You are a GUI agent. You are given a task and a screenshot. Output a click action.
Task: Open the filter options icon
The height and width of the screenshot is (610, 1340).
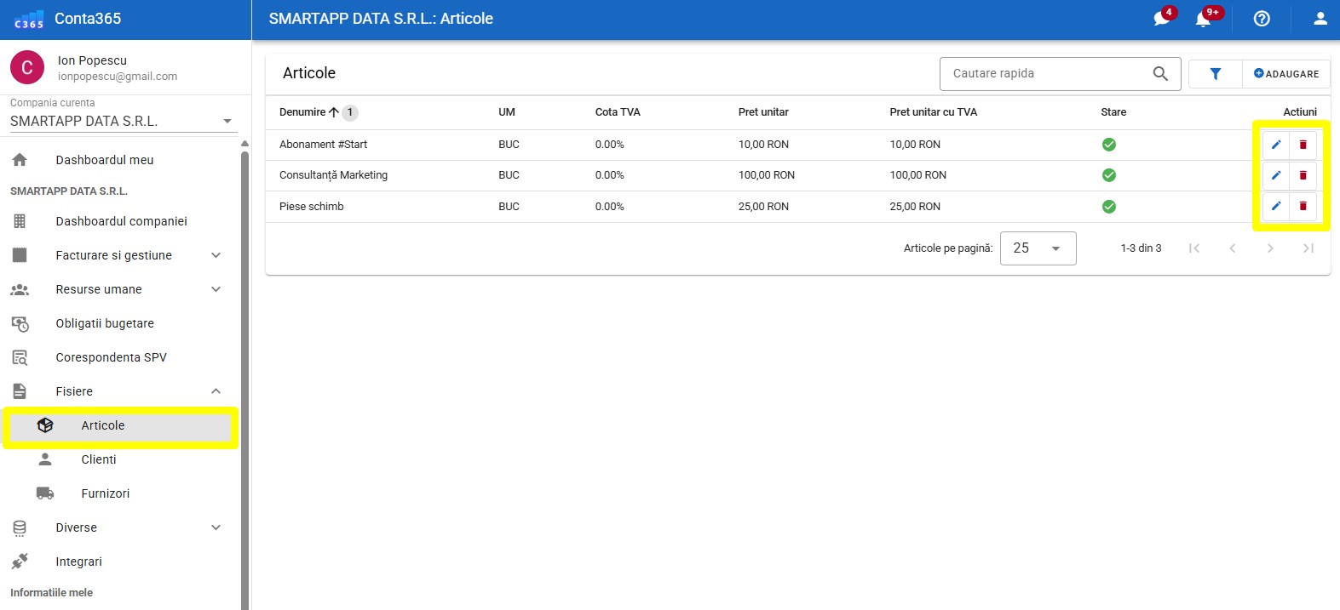1215,74
